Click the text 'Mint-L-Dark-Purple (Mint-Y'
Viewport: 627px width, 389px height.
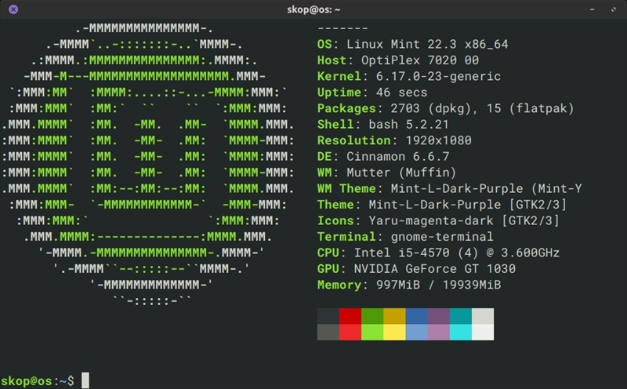tap(486, 188)
